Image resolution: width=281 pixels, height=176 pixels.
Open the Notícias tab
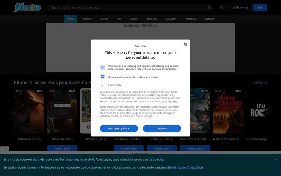click(191, 19)
